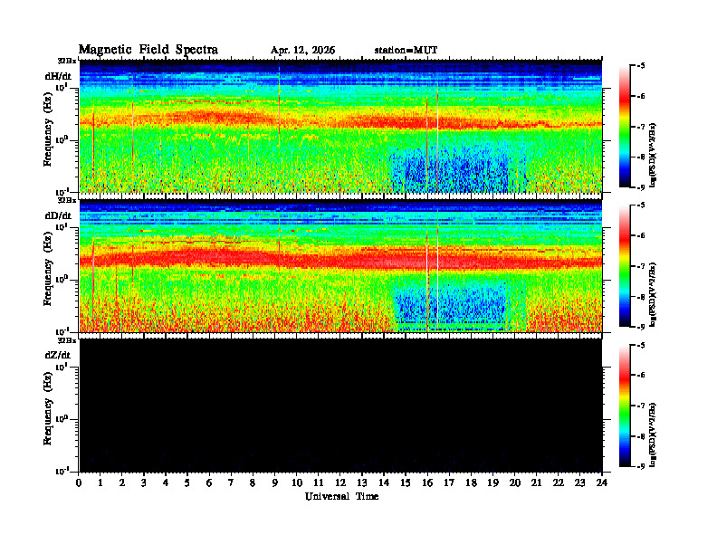This screenshot has height=554, width=717.
Task: Click the "23" hour tick on the time axis
Action: [x=579, y=483]
